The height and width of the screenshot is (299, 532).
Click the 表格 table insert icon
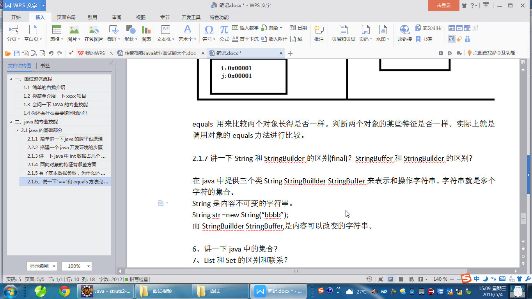click(57, 30)
